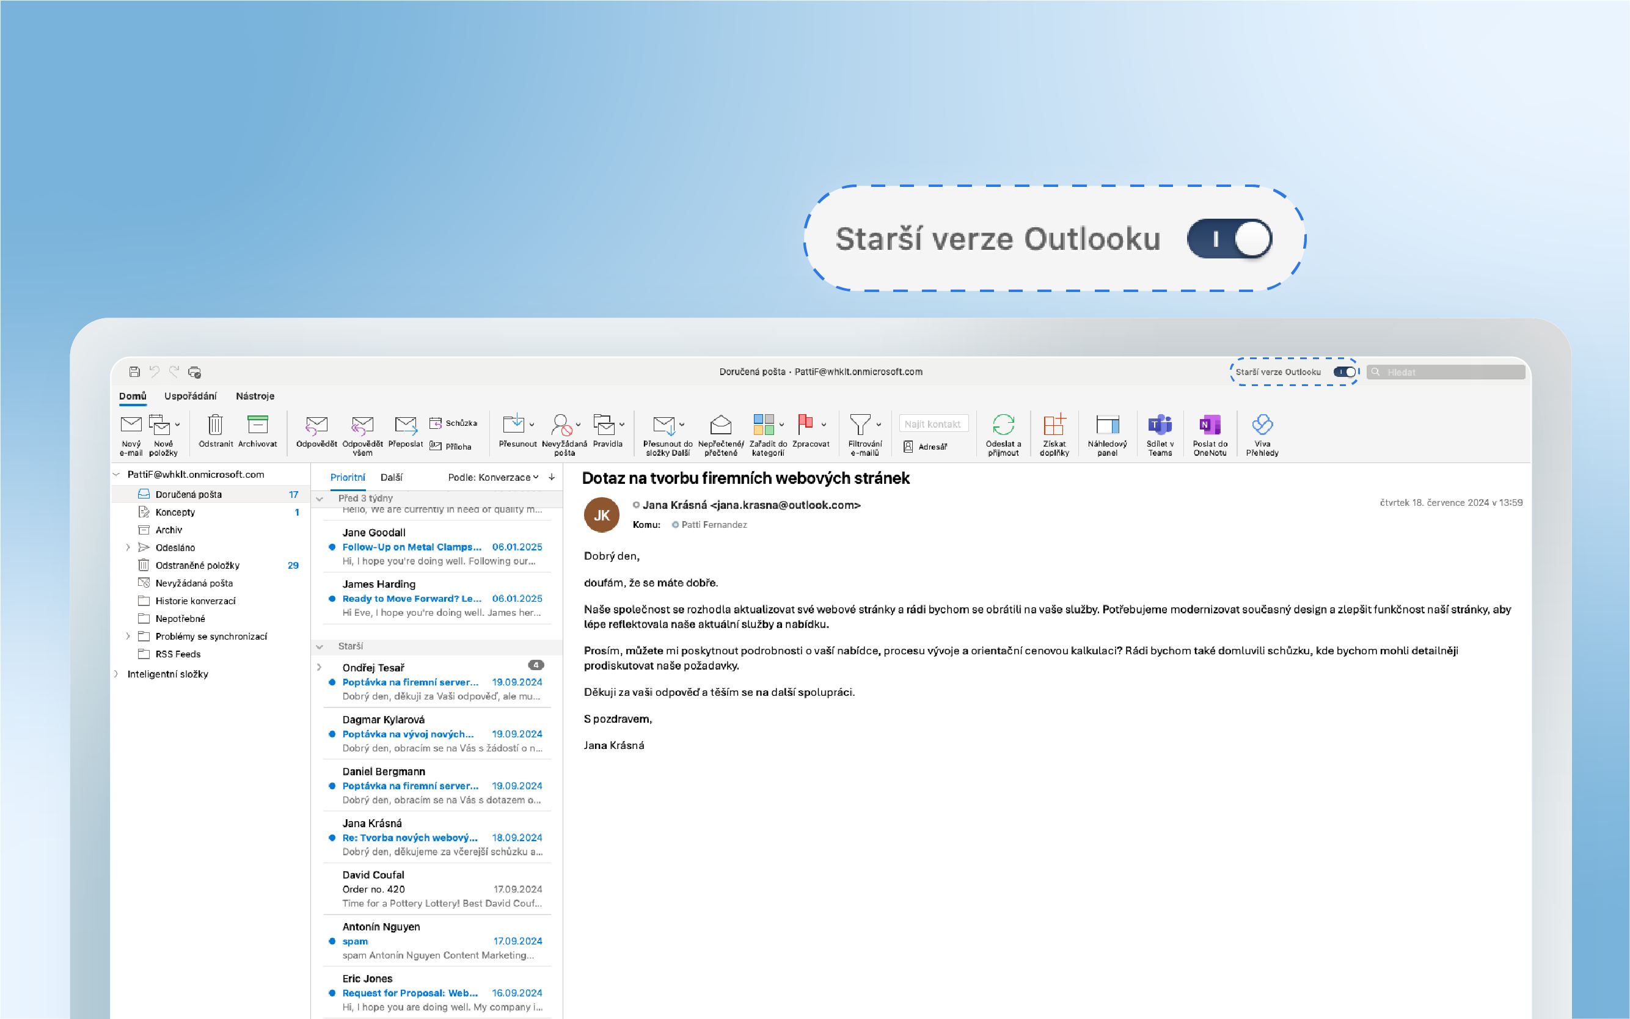Viewport: 1630px width, 1019px height.
Task: Open Zařadit do kategorií dropdown arrow
Action: pos(781,425)
